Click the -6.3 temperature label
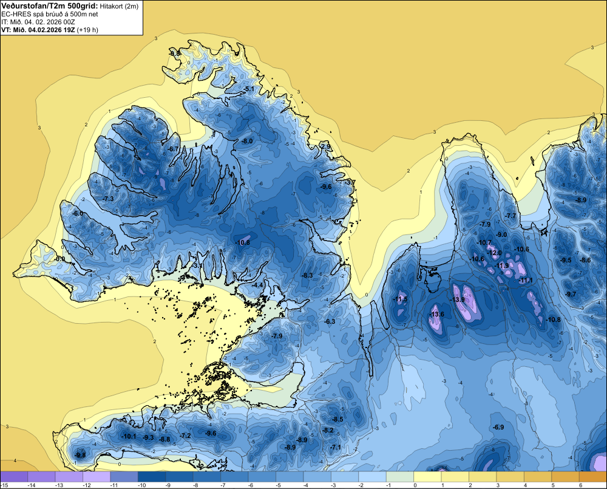Viewport: 607px width, 489px height. (x=330, y=321)
